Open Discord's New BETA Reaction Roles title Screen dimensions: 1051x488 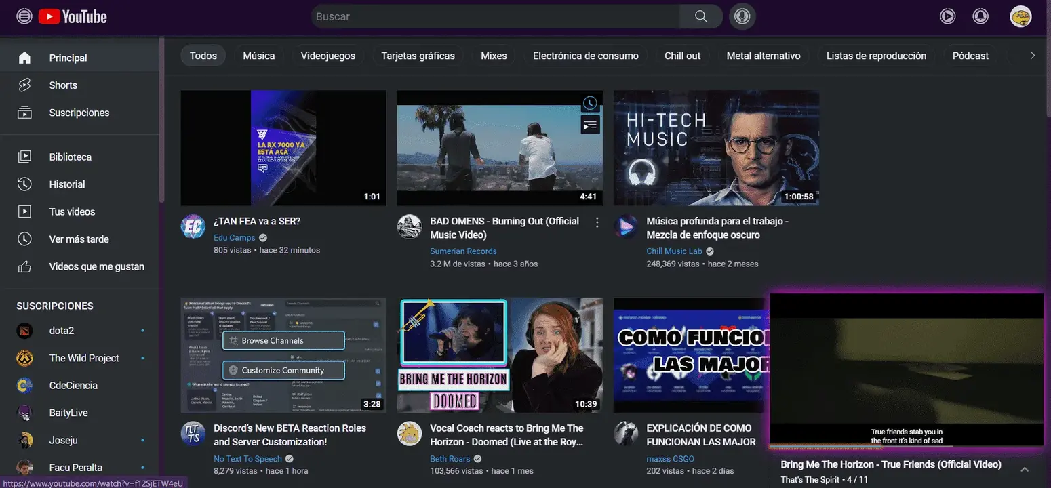coord(290,435)
